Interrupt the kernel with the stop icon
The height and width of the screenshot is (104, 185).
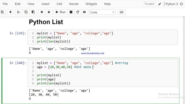(71, 12)
